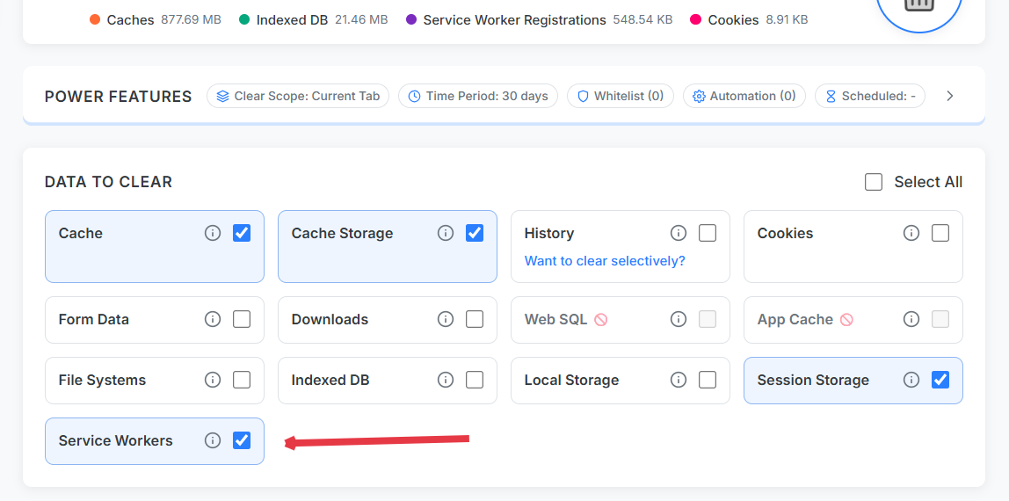Screen dimensions: 1009x501
Task: Uncheck the Cache Storage checkbox
Action: pyautogui.click(x=475, y=233)
